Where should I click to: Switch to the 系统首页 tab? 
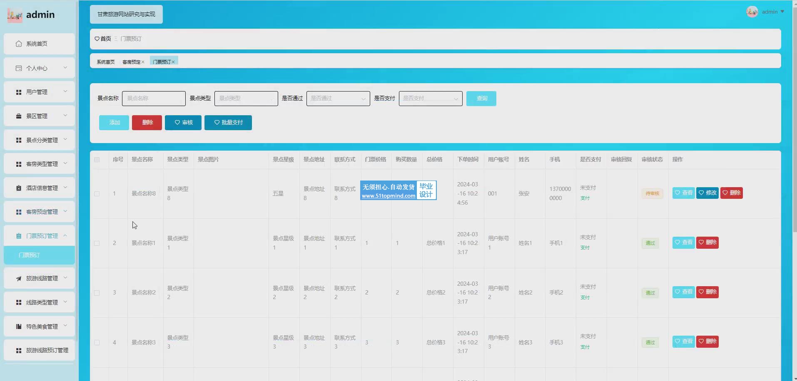tap(106, 62)
